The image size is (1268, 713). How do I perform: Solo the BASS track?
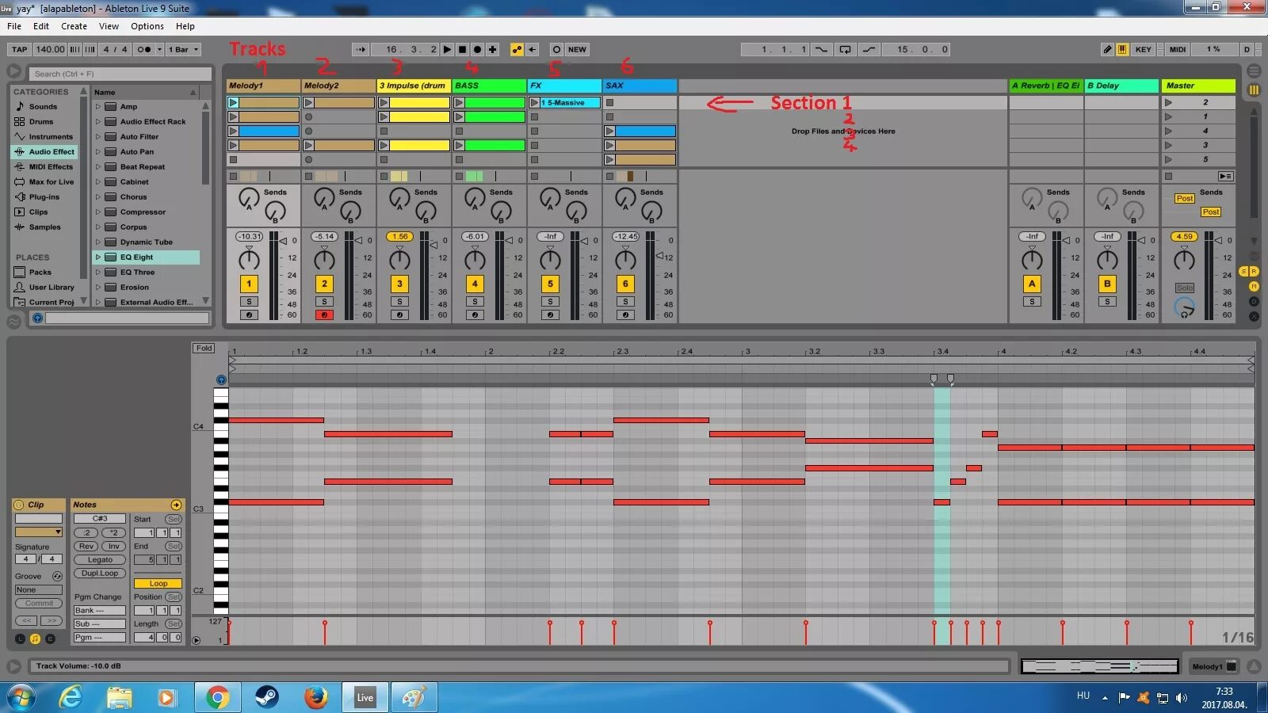[475, 301]
